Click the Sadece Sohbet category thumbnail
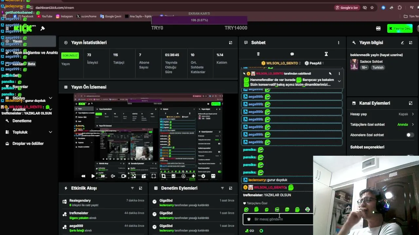 (354, 64)
